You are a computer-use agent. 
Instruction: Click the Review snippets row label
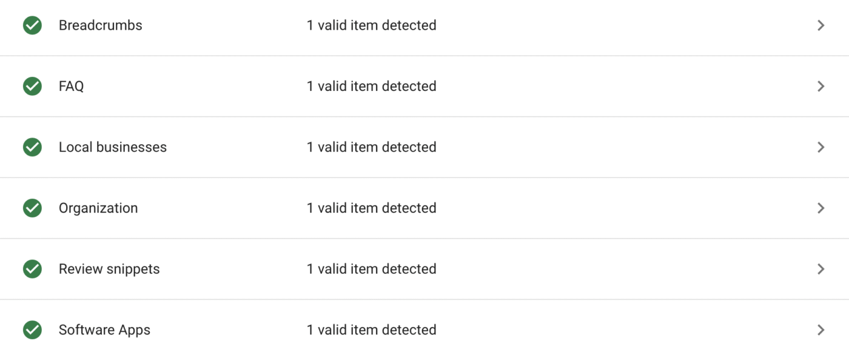(109, 269)
